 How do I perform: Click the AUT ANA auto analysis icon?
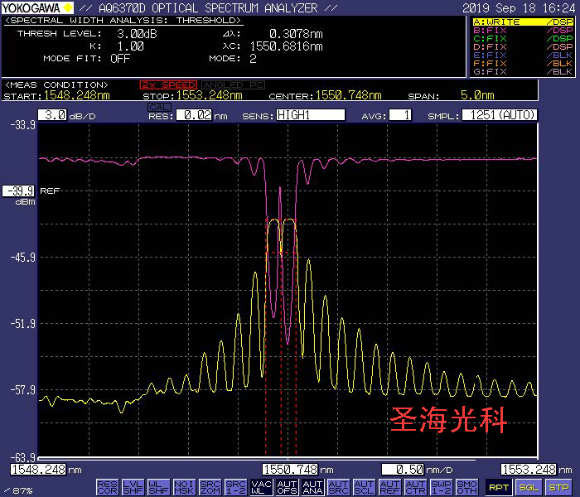312,487
